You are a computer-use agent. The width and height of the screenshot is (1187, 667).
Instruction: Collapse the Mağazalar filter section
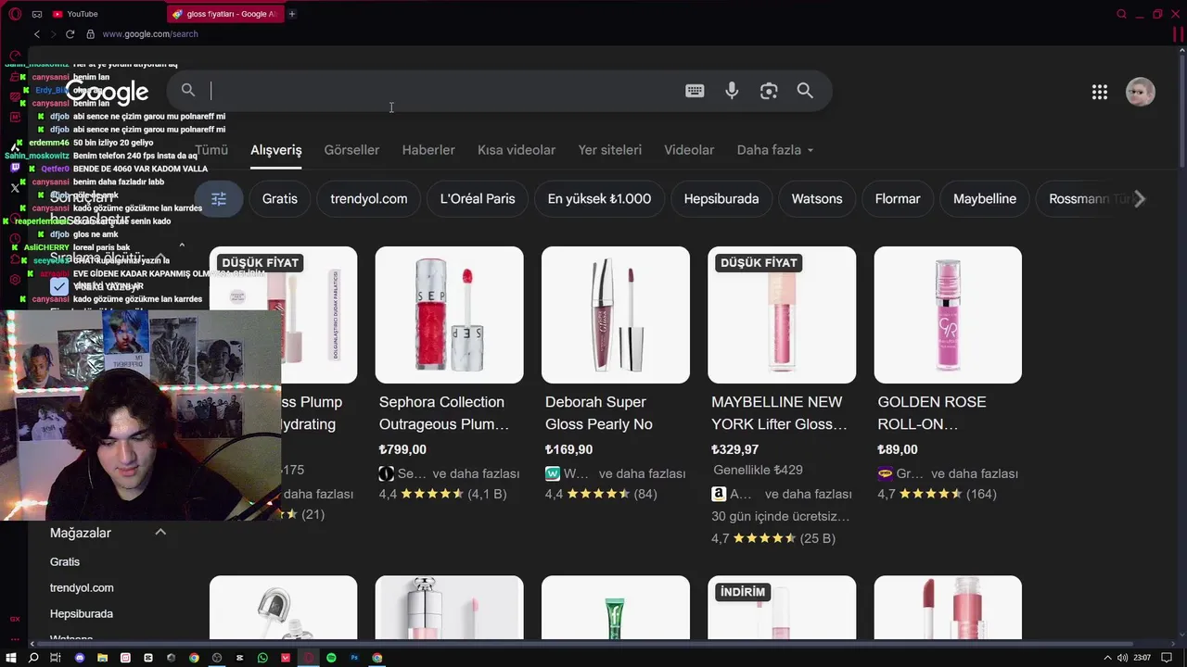[160, 533]
